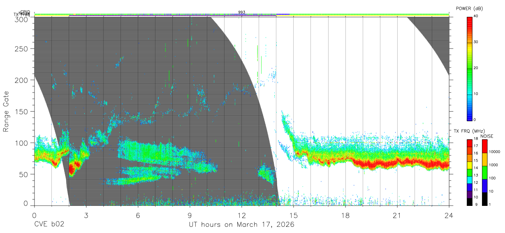Click the 150 tick on Range Gate axis

pos(22,111)
